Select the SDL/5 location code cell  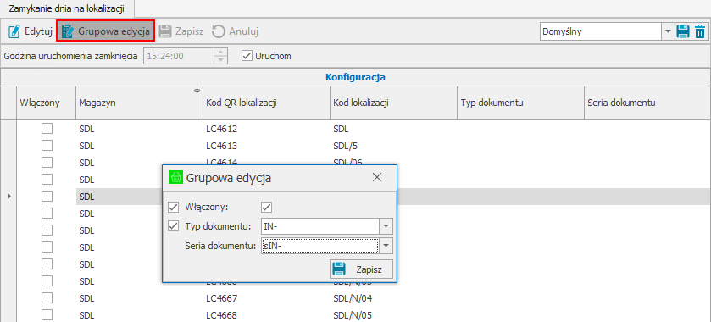pos(393,146)
